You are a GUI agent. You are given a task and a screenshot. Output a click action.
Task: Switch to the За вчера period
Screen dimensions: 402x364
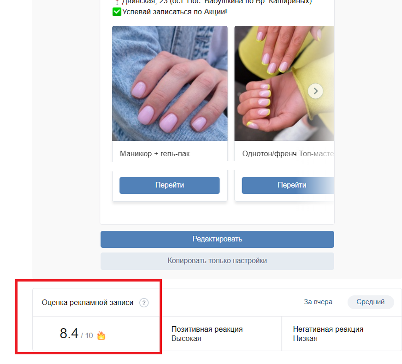[318, 302]
